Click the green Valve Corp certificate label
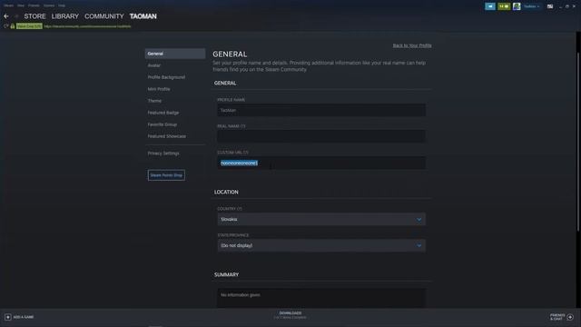This screenshot has height=327, width=581. click(x=29, y=26)
